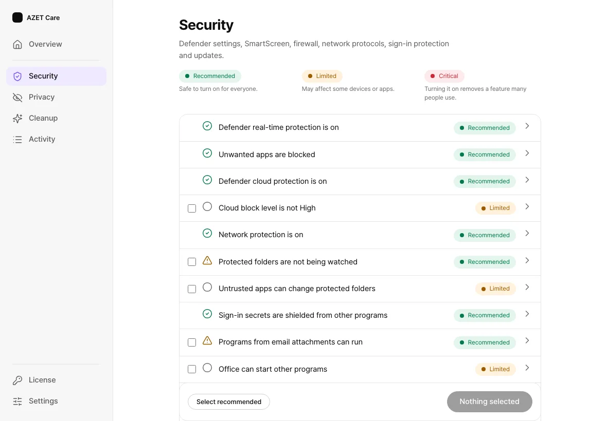607x421 pixels.
Task: Click the Nothing selected button
Action: click(489, 401)
